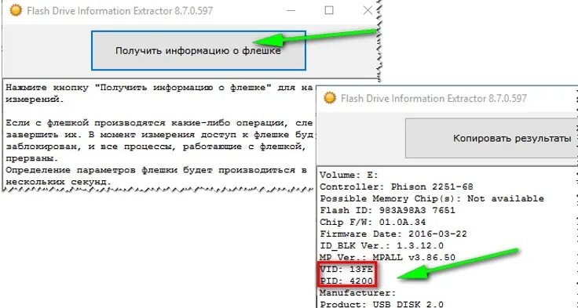Viewport: 578px width, 308px height.
Task: Click the line beginning "Определение параметров флешки"
Action: coord(156,170)
